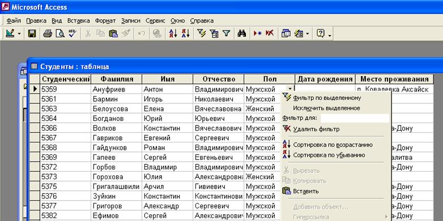Click the Apply Filter funnel icon

226,33
